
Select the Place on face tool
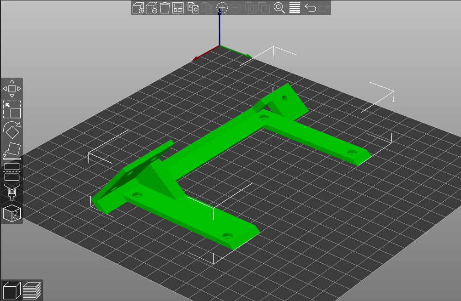coord(12,151)
